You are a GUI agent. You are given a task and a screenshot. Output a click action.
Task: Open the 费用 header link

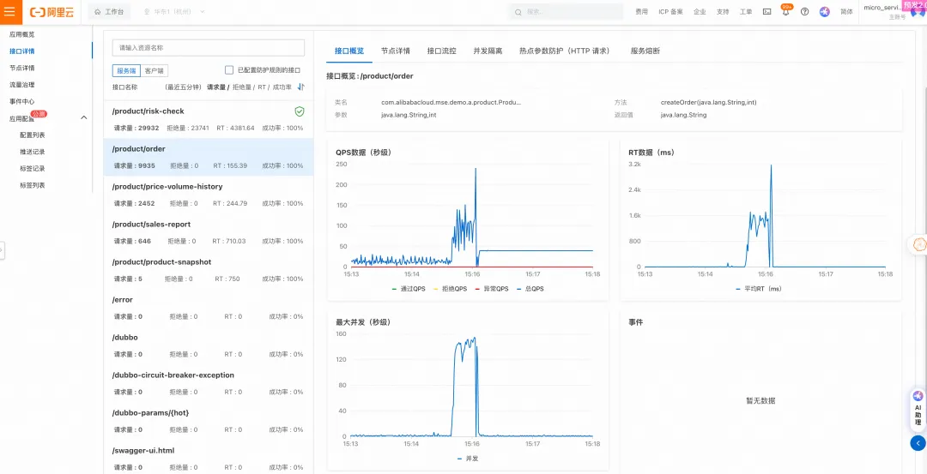641,12
